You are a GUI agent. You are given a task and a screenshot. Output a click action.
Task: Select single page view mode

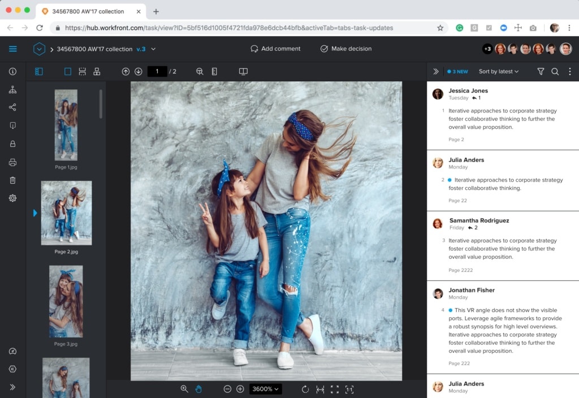click(x=68, y=71)
